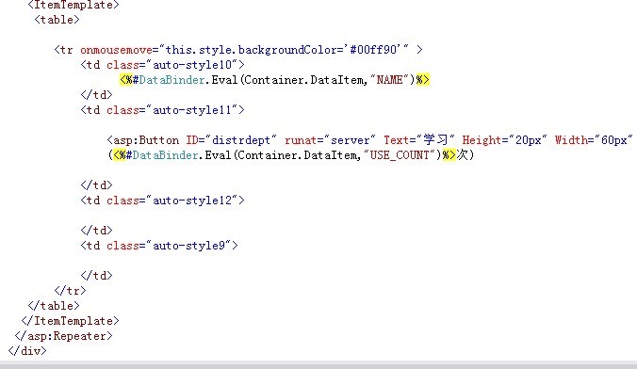Click the yellow <%# tag before NAME binding
Screen dimensions: 637x369
(129, 80)
